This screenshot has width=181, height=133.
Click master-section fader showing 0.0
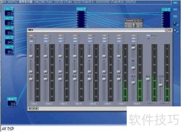point(148,79)
